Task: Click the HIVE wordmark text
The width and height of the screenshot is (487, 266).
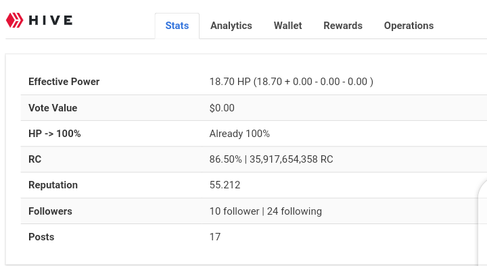Action: (x=51, y=20)
